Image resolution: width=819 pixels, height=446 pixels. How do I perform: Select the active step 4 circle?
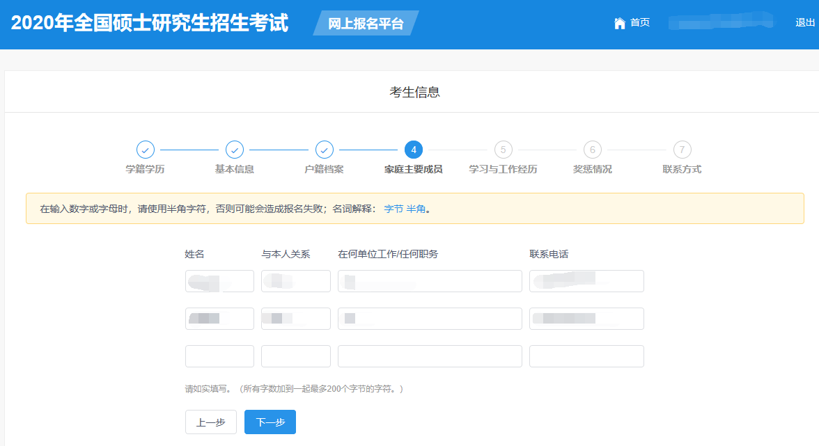pyautogui.click(x=414, y=150)
